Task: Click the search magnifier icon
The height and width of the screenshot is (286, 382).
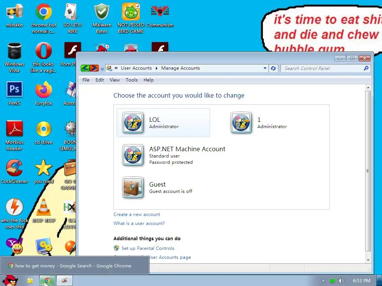Action: [366, 69]
